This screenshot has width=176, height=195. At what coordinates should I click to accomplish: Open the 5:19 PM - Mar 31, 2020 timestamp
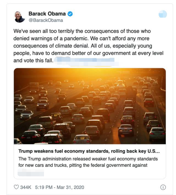tap(60, 187)
